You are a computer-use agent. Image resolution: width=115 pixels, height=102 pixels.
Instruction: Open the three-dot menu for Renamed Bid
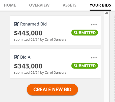pos(94,25)
